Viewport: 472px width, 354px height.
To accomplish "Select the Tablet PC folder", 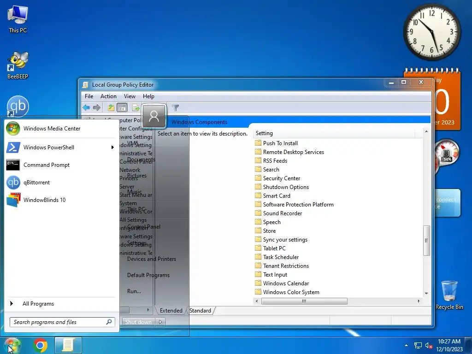I will click(270, 248).
